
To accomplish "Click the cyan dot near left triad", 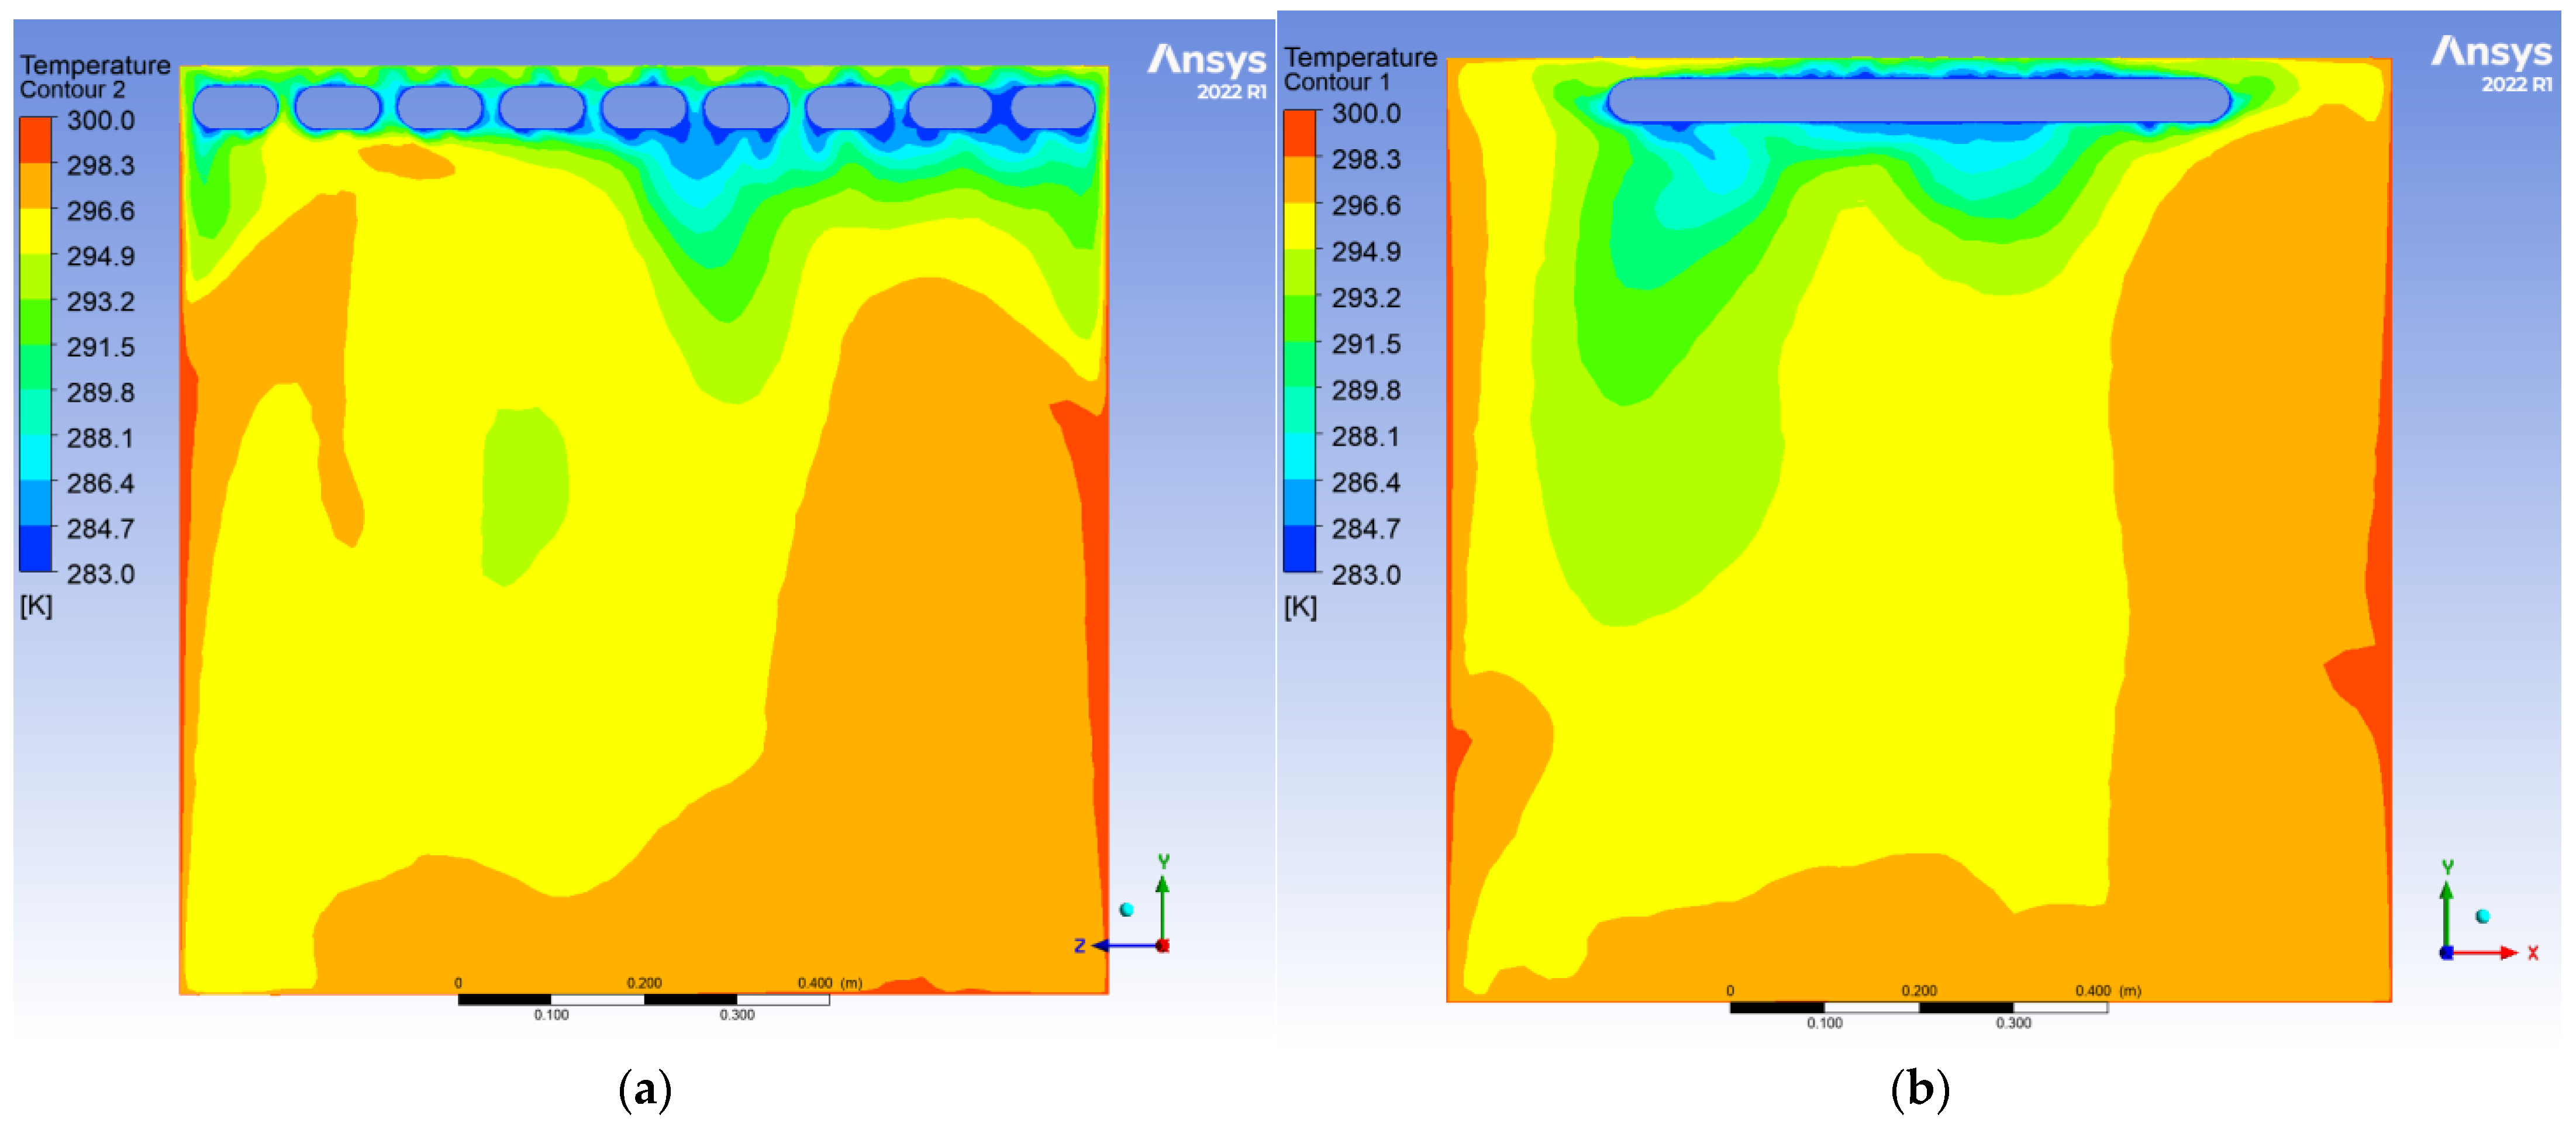I will pyautogui.click(x=1126, y=909).
